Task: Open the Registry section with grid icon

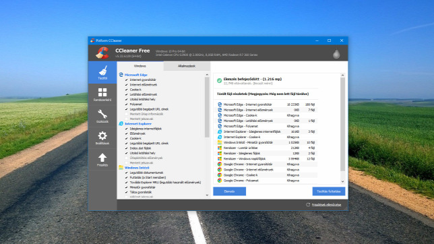Action: click(x=102, y=94)
